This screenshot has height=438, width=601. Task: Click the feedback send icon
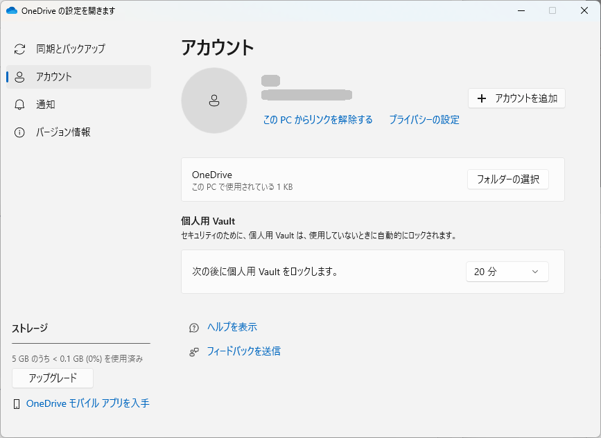(x=194, y=351)
